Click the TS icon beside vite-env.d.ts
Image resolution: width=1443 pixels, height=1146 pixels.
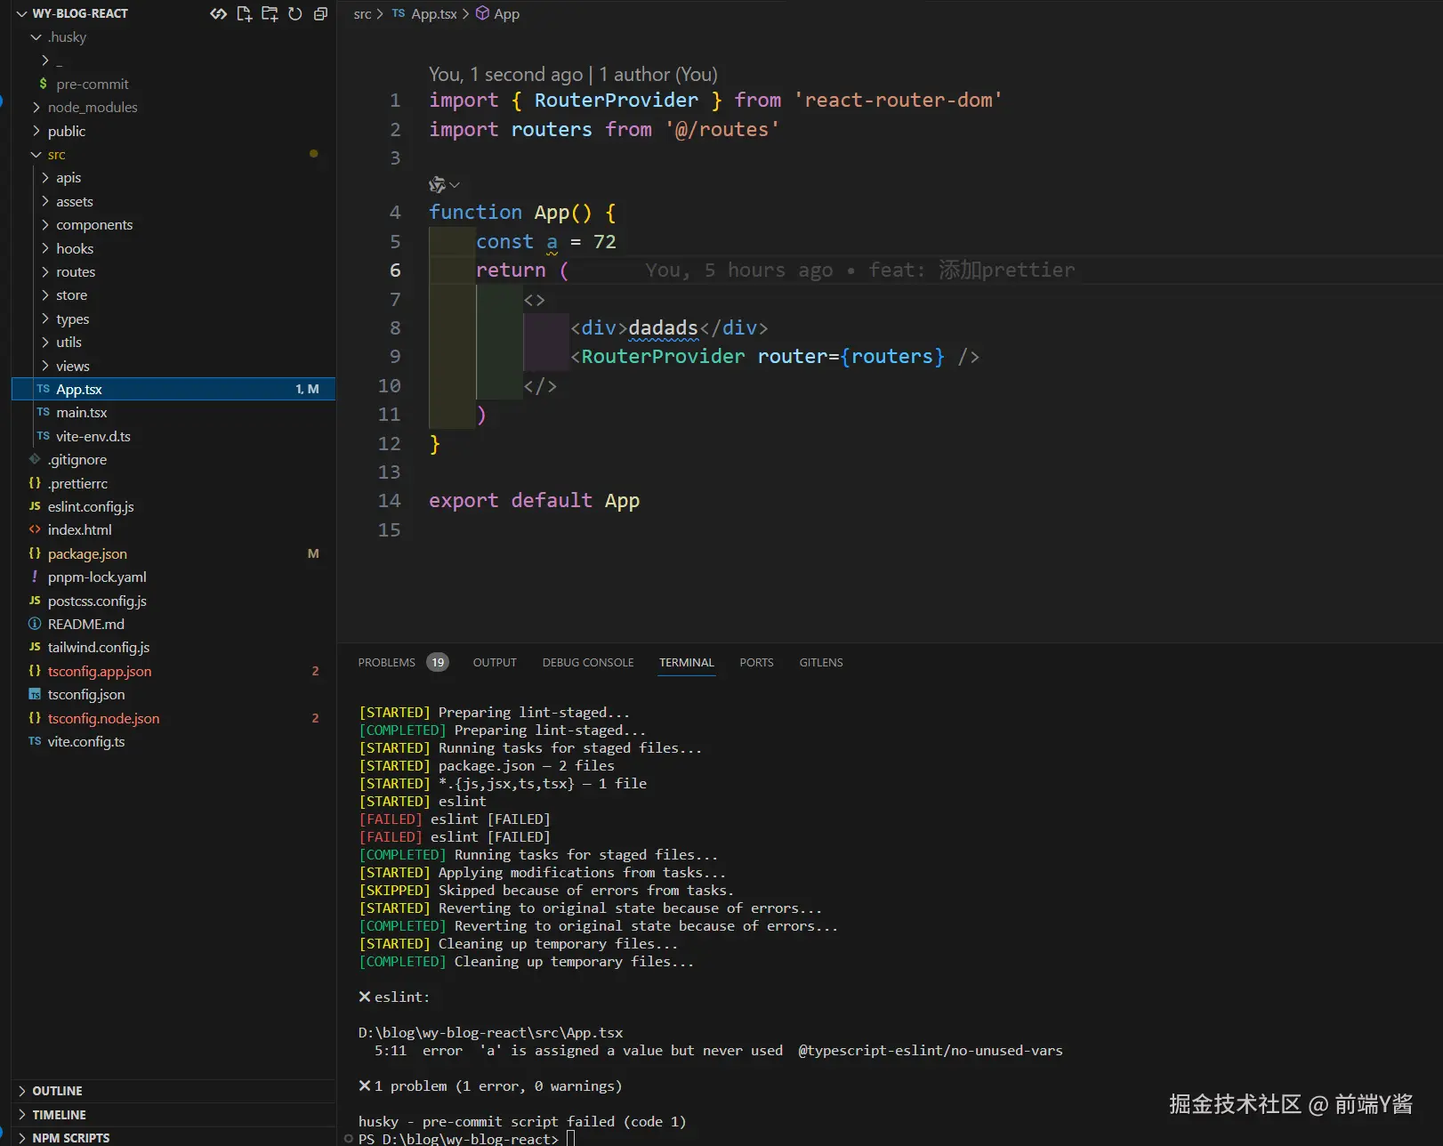pos(43,436)
